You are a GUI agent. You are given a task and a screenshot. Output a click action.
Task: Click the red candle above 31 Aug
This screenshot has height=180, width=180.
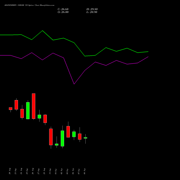51,137
